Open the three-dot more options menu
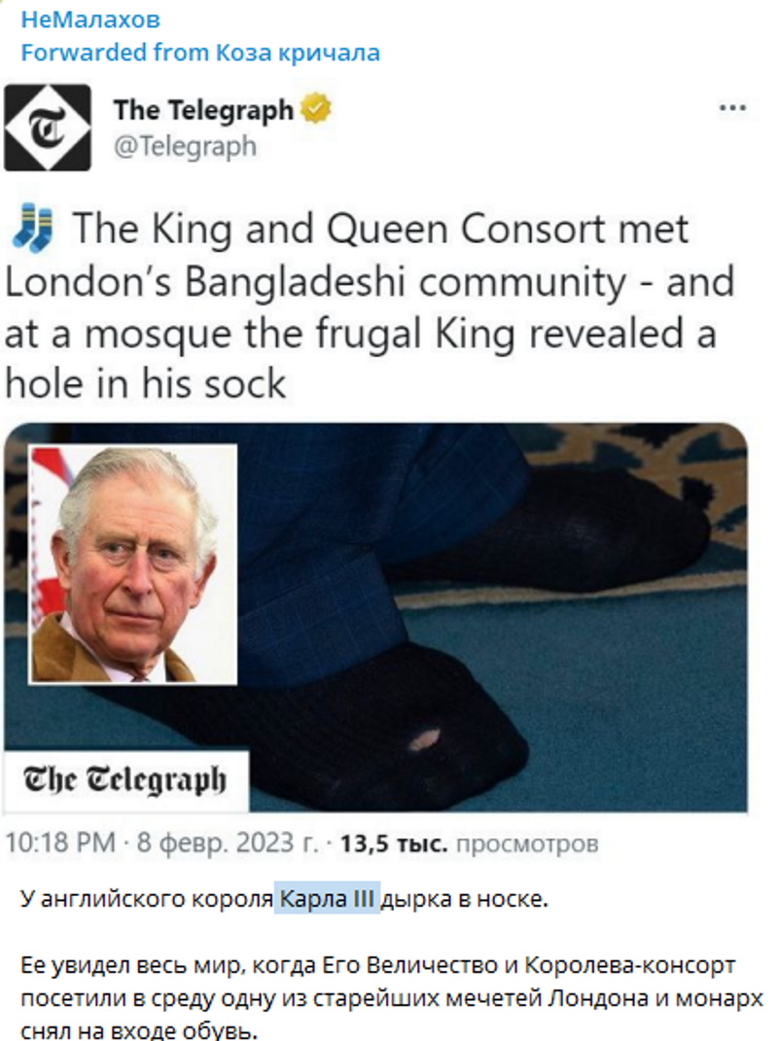 pyautogui.click(x=732, y=108)
